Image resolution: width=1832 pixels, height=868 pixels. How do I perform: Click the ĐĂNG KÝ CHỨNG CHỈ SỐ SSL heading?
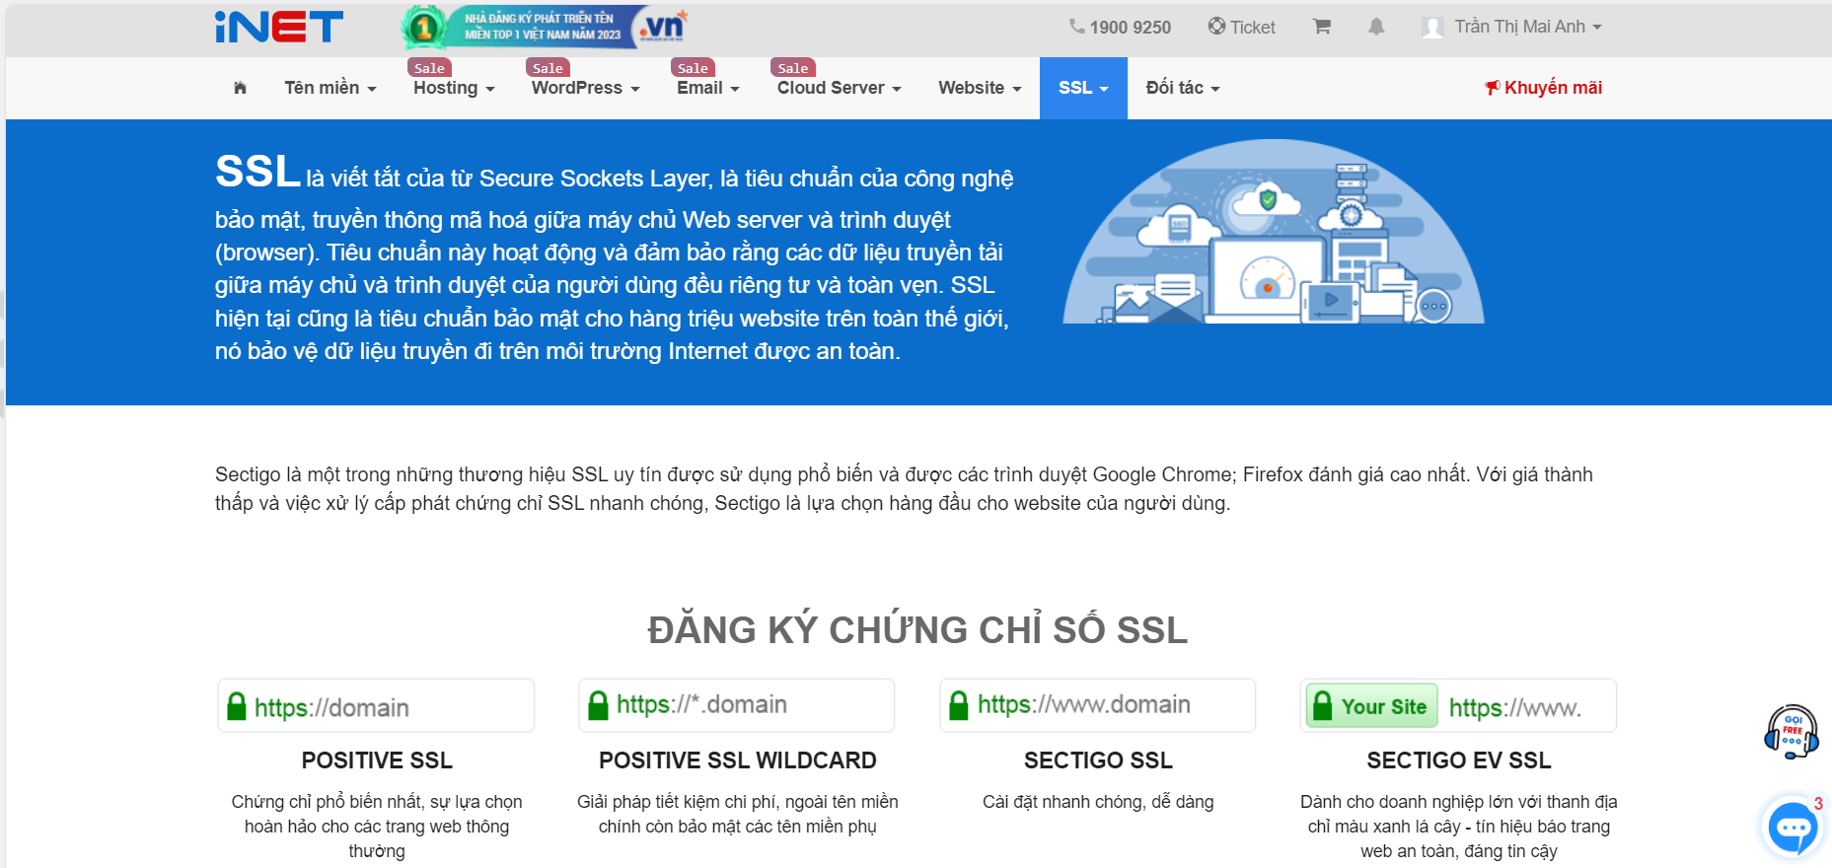coord(917,630)
